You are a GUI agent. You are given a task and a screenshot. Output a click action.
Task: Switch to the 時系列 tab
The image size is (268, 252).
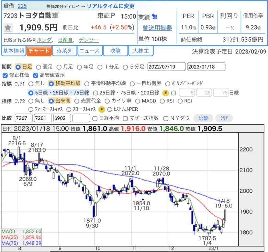tap(65, 51)
